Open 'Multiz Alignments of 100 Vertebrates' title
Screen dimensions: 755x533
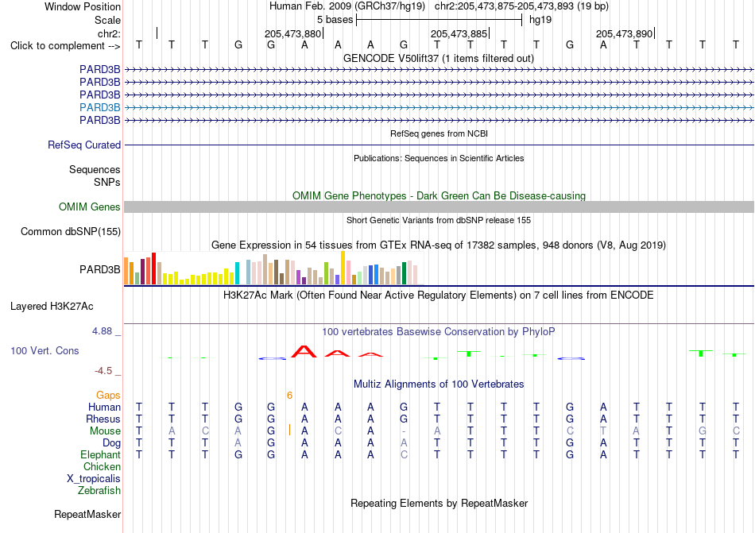(439, 384)
